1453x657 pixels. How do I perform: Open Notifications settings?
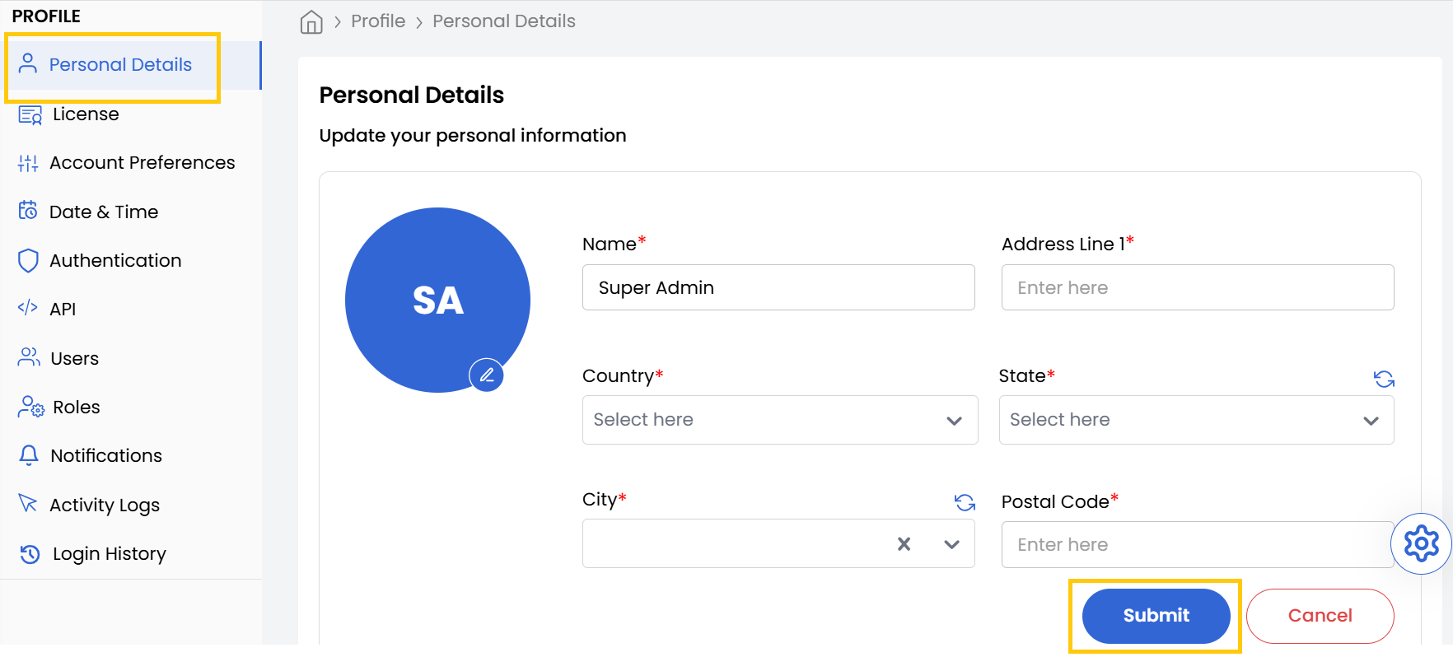[x=132, y=455]
